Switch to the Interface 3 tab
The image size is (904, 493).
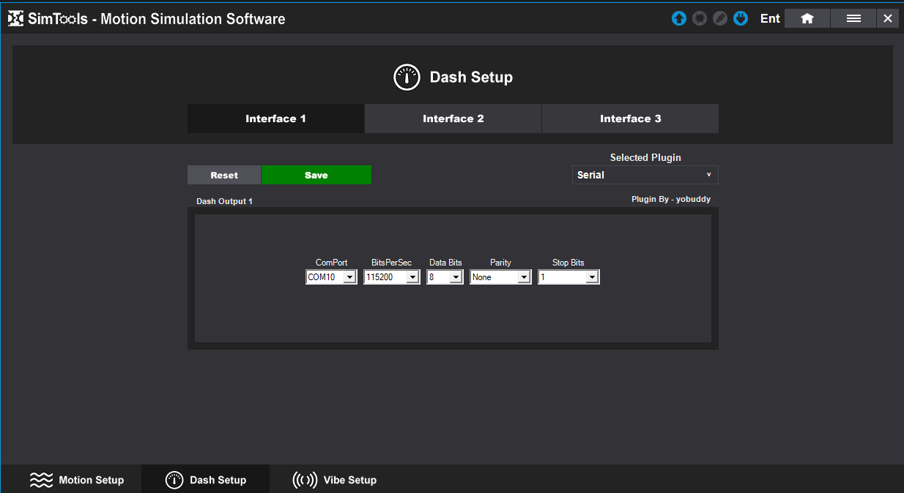(x=630, y=118)
